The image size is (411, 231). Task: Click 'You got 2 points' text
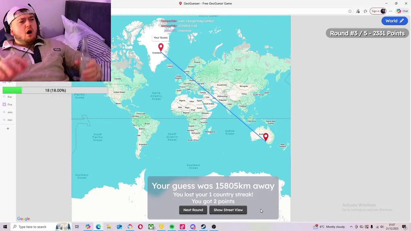213,201
